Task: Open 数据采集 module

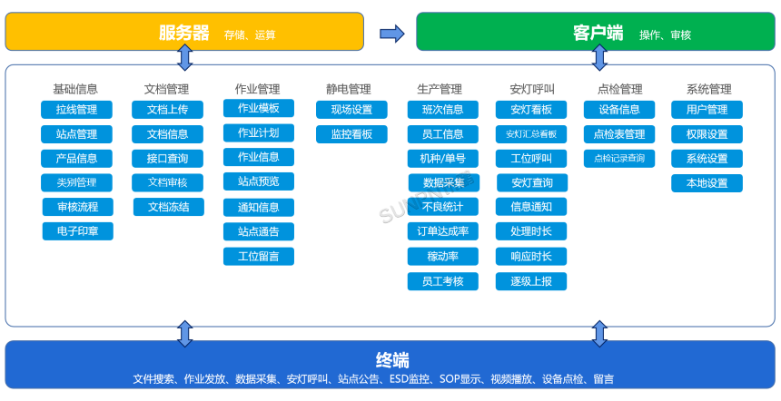Action: coord(444,182)
